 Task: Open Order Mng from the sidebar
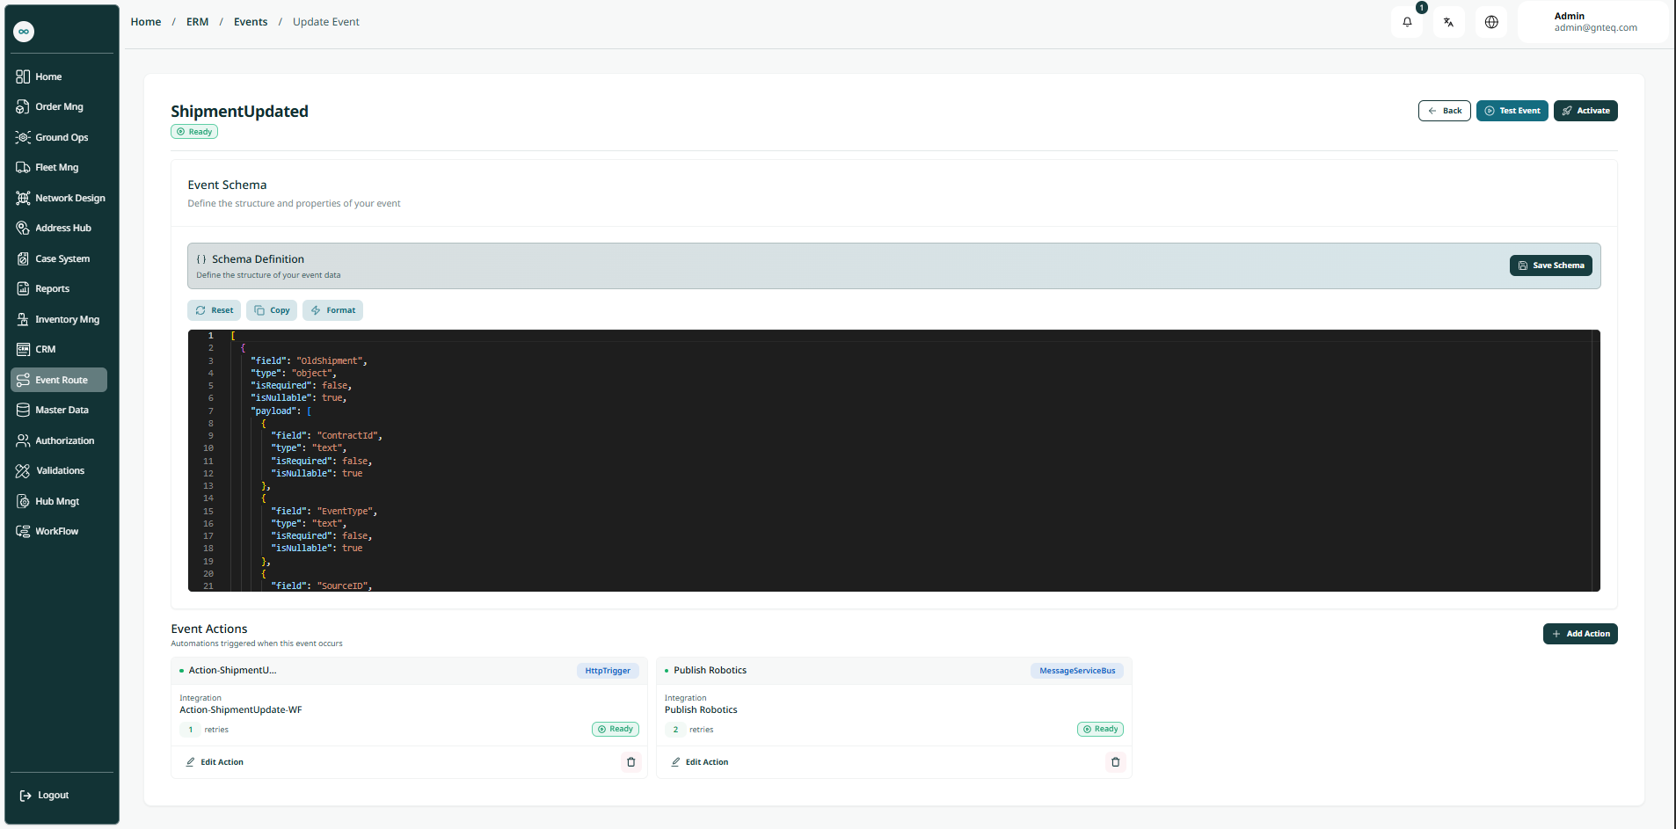tap(59, 107)
